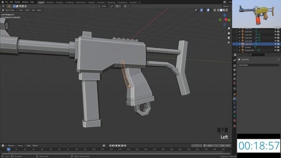
Task: Switch to the Shading workspace tab
Action: 91,3
